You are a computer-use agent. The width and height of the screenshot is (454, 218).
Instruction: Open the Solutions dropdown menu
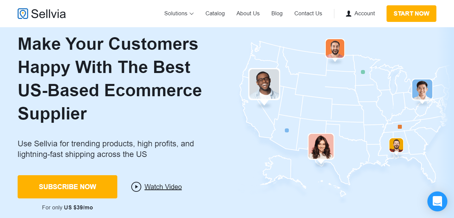(x=178, y=14)
